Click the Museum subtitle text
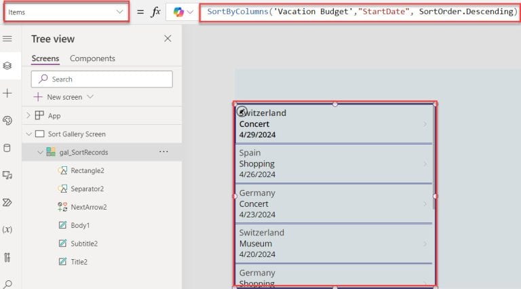Viewport: 521px width, 289px height. point(256,244)
